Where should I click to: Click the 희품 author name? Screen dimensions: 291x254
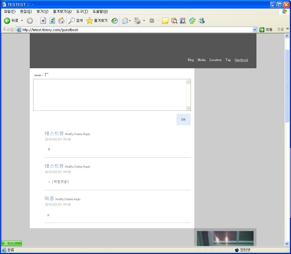pyautogui.click(x=49, y=198)
